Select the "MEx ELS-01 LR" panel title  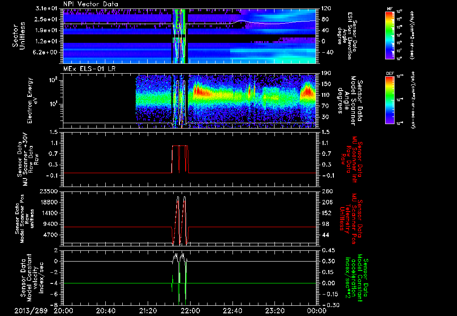pos(88,69)
